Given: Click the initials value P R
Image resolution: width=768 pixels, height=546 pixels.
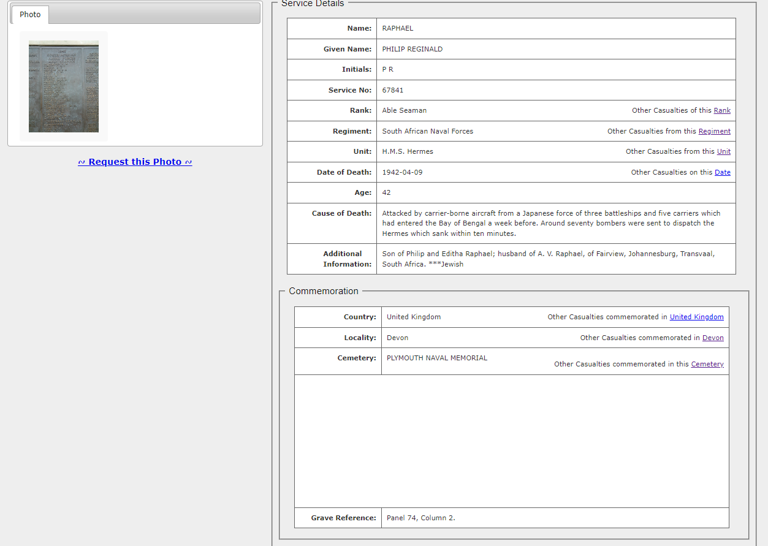Looking at the screenshot, I should [388, 69].
